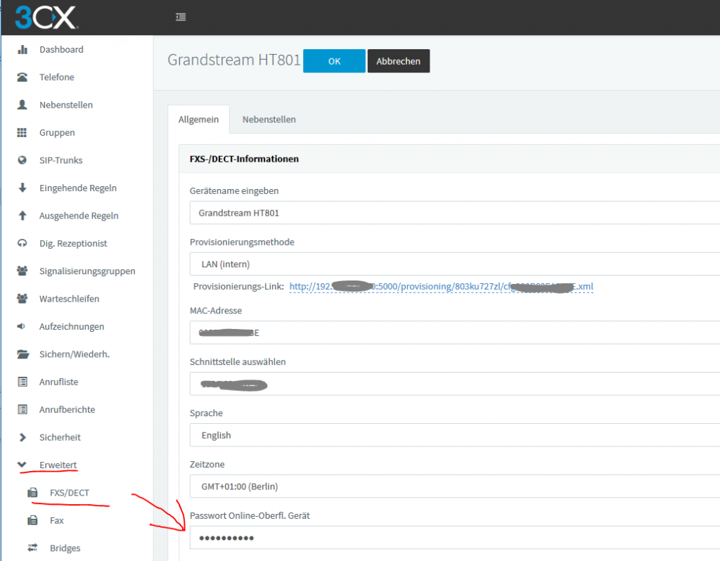The image size is (720, 561).
Task: Collapse the Erweitert chevron
Action: coord(22,465)
